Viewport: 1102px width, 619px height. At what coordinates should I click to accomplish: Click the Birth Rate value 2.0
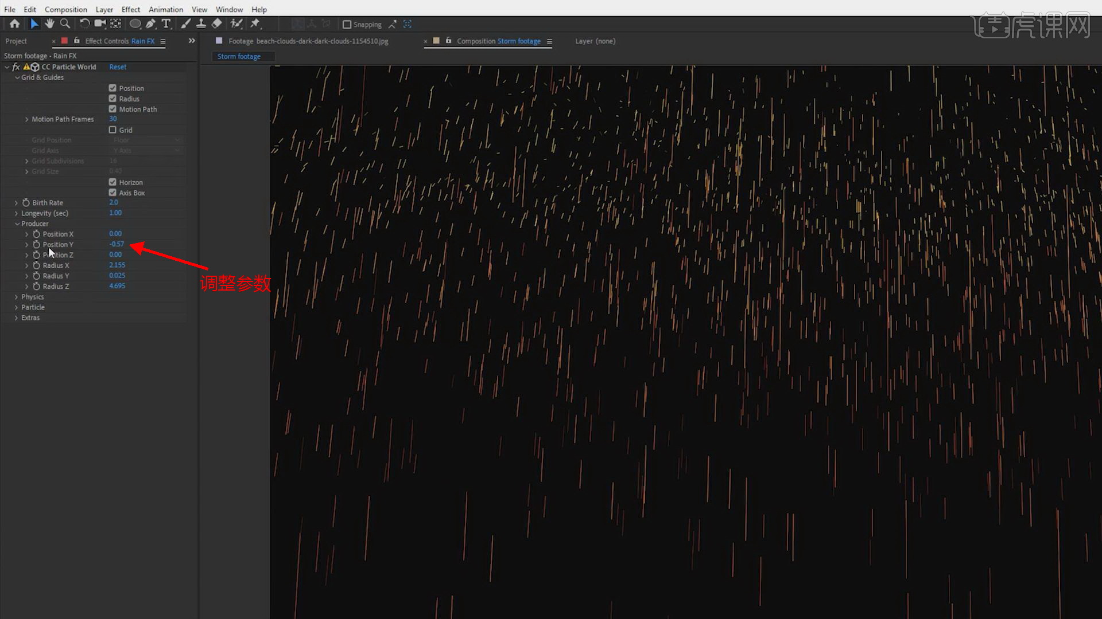(114, 203)
